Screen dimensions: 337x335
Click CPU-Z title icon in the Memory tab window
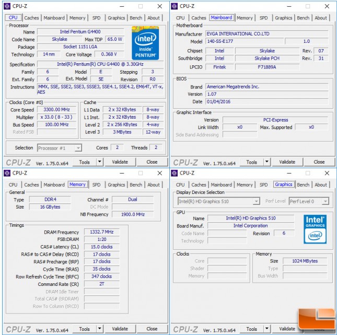[7, 173]
